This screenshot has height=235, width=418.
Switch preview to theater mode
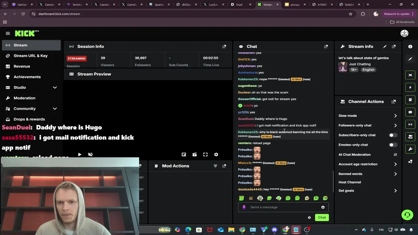[194, 154]
